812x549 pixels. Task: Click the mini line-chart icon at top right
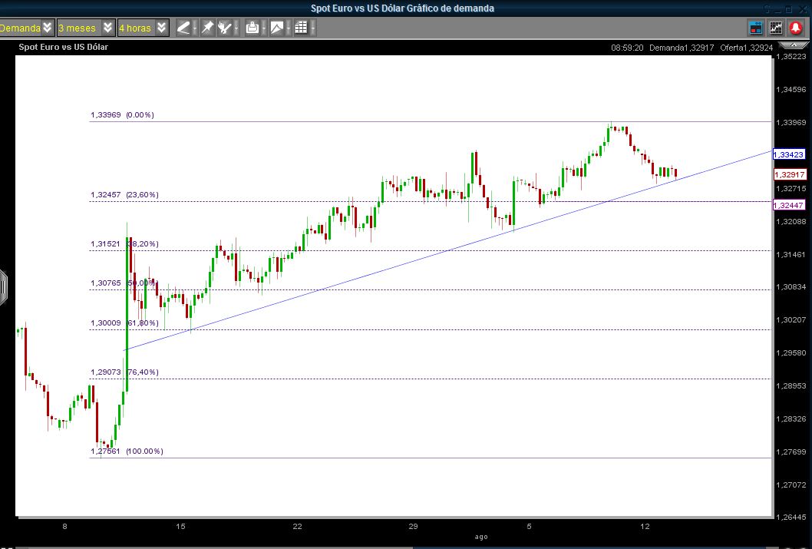(x=776, y=28)
